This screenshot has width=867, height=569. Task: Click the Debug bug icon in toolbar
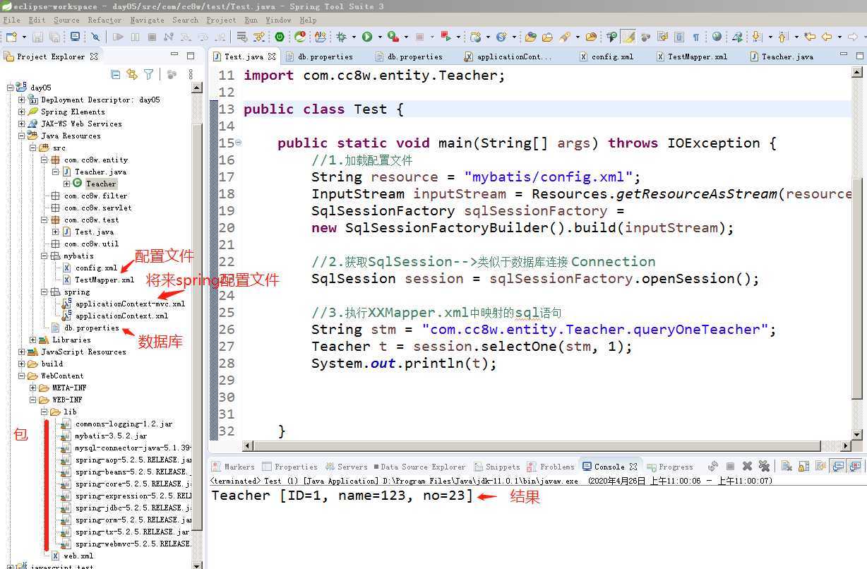[342, 36]
